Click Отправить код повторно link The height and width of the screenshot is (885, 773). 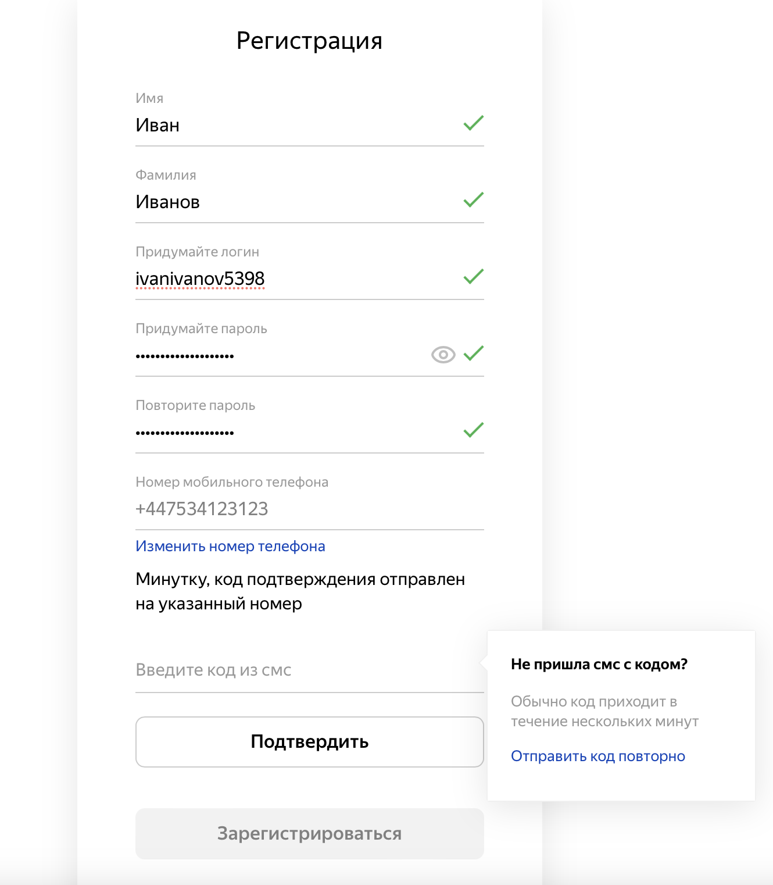tap(598, 756)
